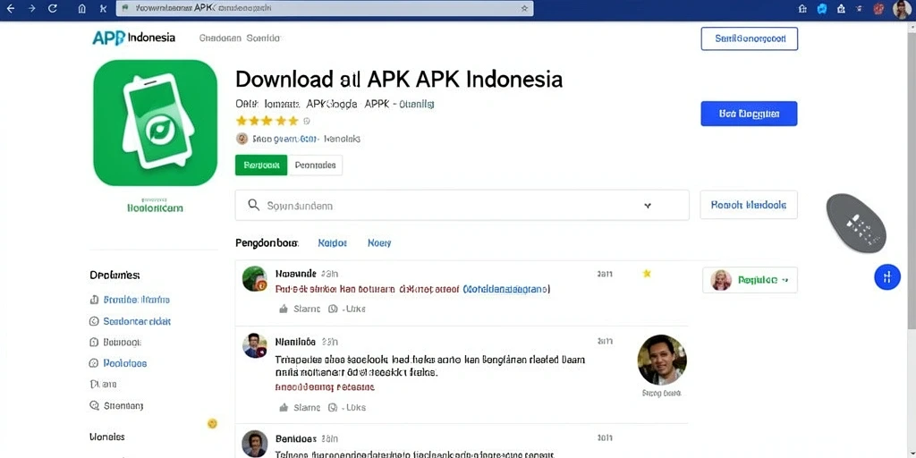Click the thumbs-up Starne icon on Noeunde's review
The width and height of the screenshot is (916, 458).
point(284,309)
